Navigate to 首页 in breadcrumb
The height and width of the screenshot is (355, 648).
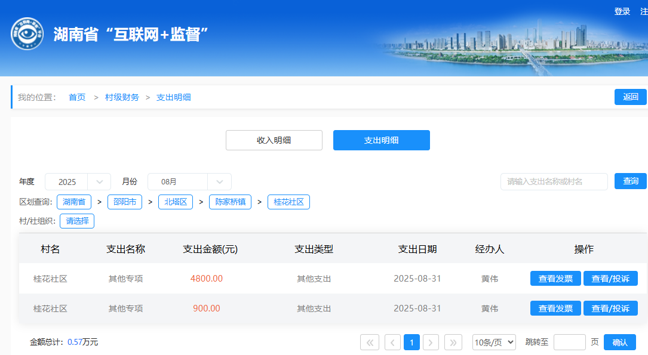(77, 97)
